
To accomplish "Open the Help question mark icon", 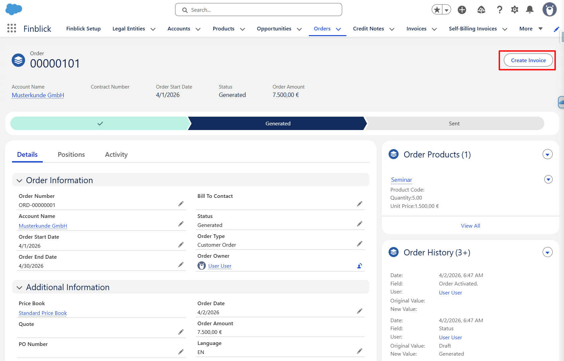I will 500,10.
